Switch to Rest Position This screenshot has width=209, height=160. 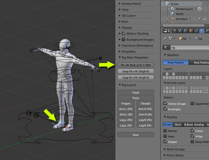199,63
